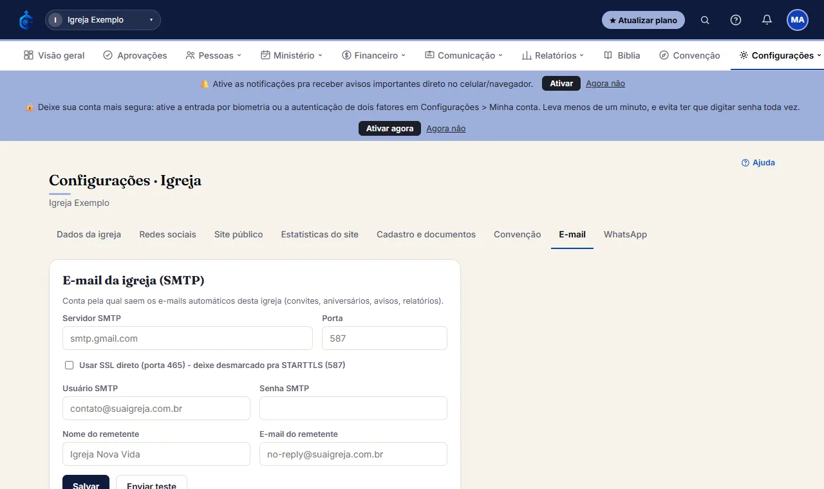Open the help question mark icon
Viewport: 824px width, 489px height.
pyautogui.click(x=736, y=20)
